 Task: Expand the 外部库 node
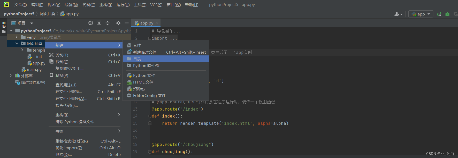click(11, 76)
